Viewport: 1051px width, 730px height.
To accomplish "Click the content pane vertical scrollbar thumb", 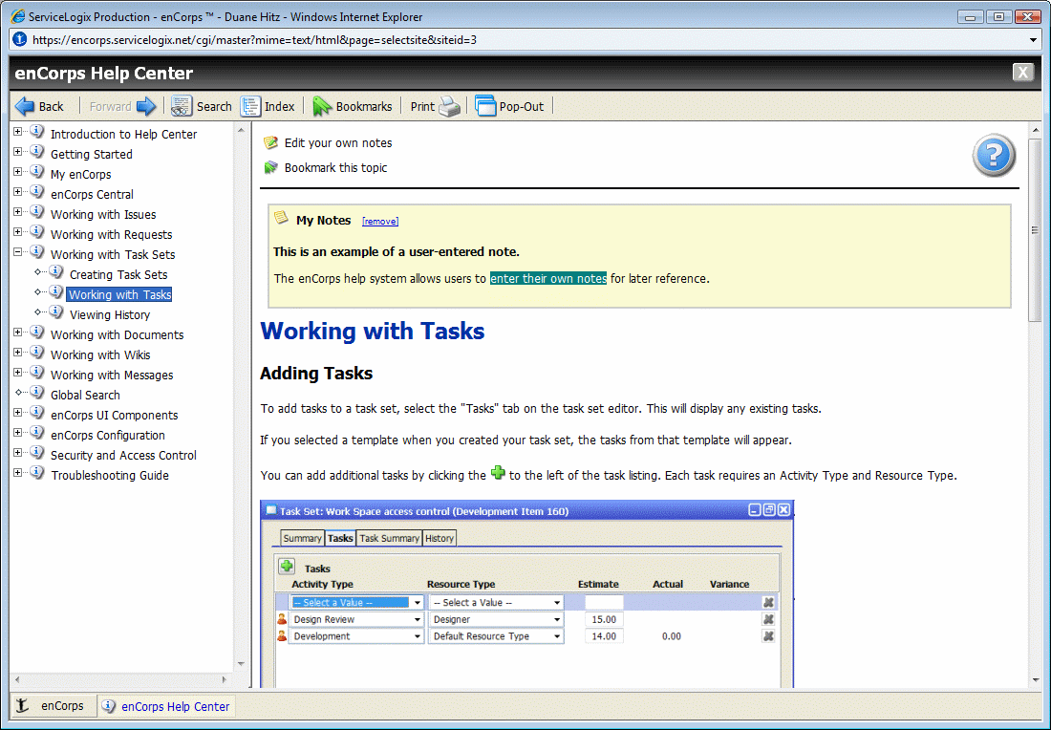I will (1035, 230).
